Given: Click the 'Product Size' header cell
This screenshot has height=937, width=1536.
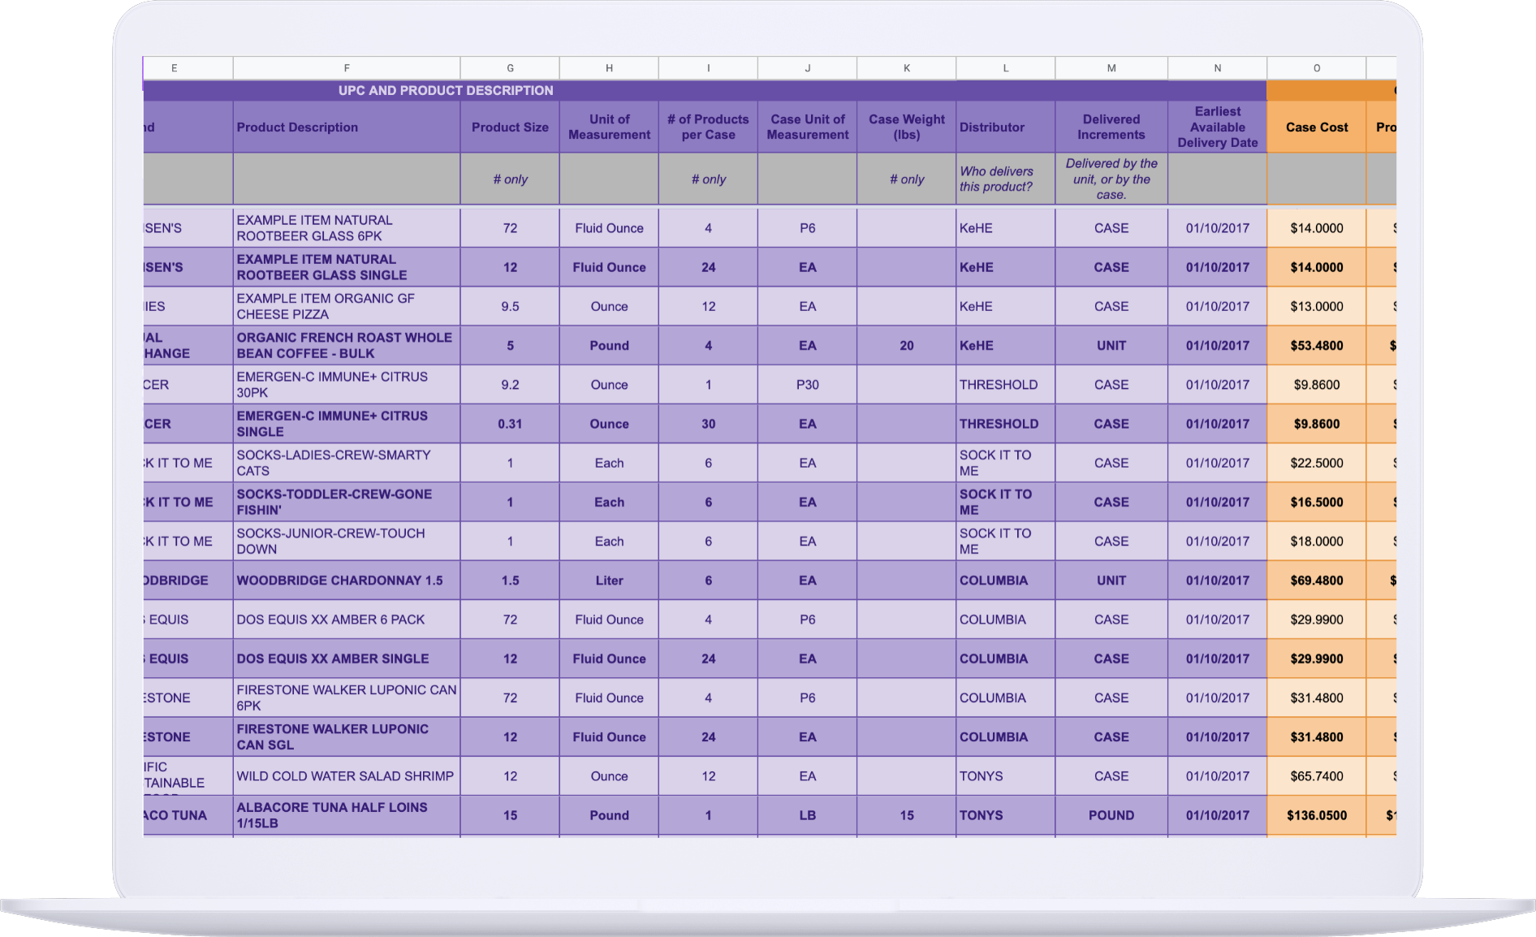Looking at the screenshot, I should pos(510,127).
